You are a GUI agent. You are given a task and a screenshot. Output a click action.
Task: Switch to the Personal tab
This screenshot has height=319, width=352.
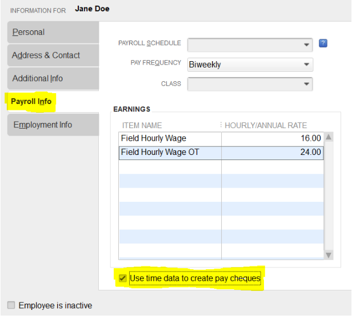[53, 32]
